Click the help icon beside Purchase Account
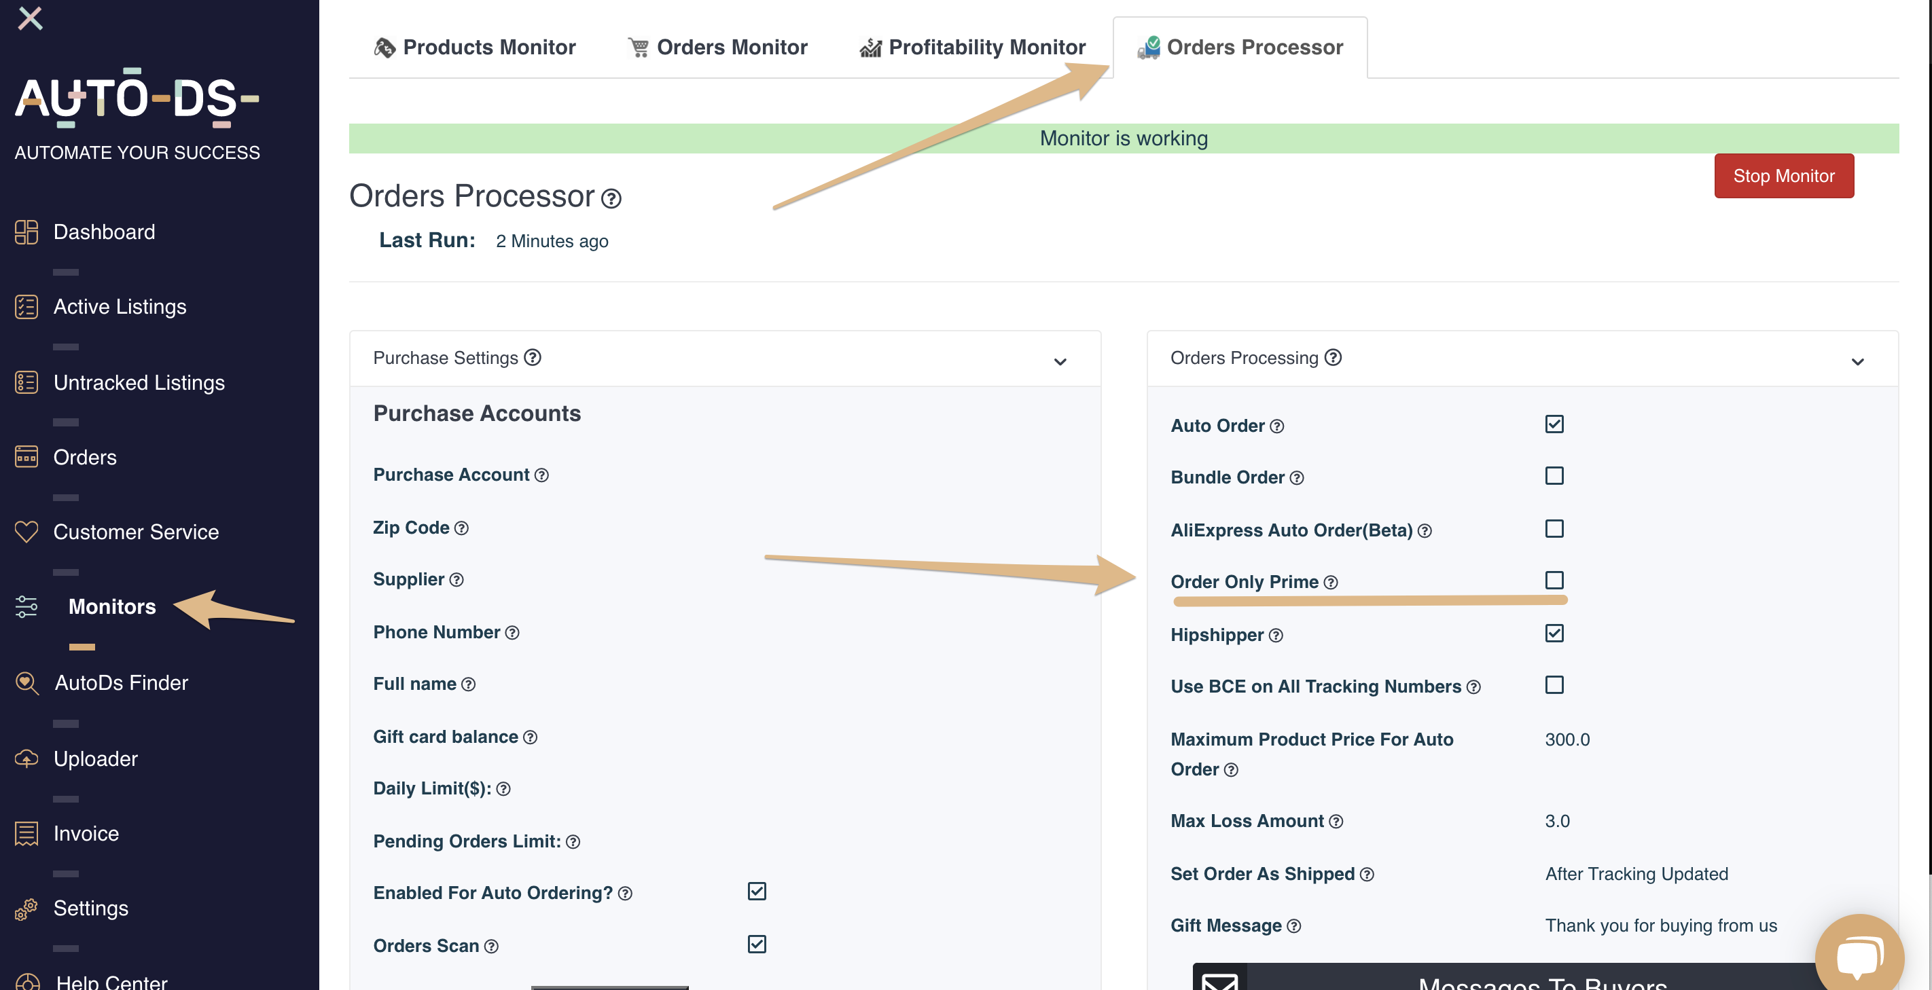1932x990 pixels. [541, 475]
